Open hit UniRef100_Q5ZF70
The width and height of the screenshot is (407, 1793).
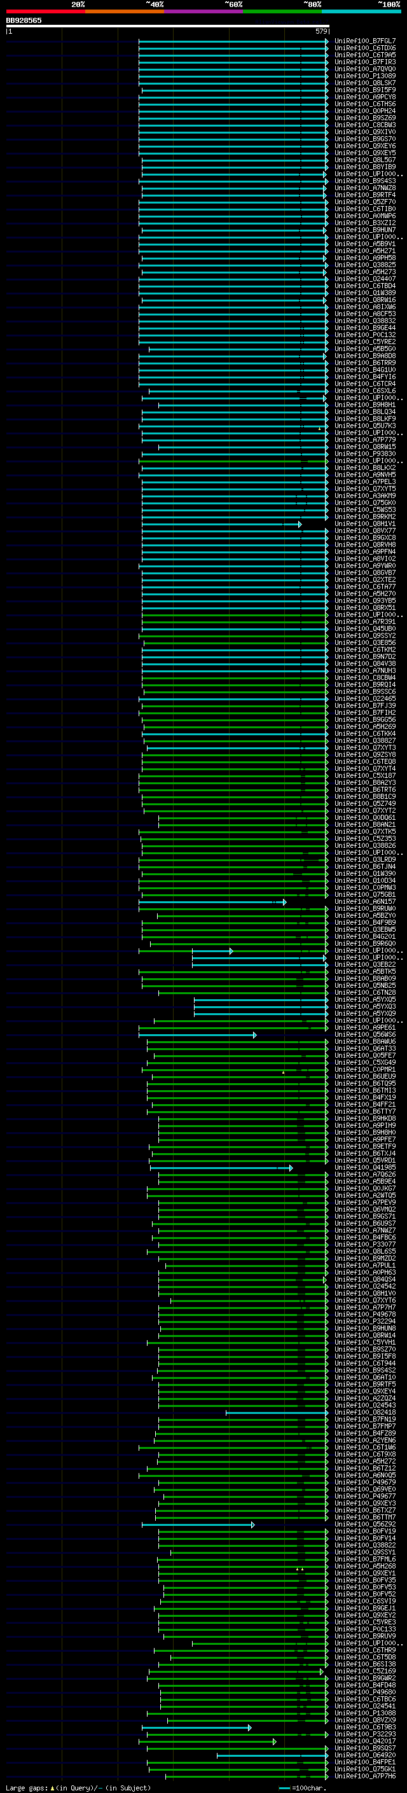(x=364, y=202)
